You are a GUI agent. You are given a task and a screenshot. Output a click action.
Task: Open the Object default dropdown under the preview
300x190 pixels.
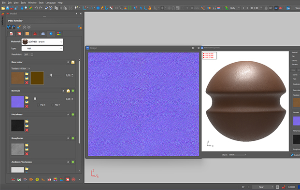click(x=237, y=155)
